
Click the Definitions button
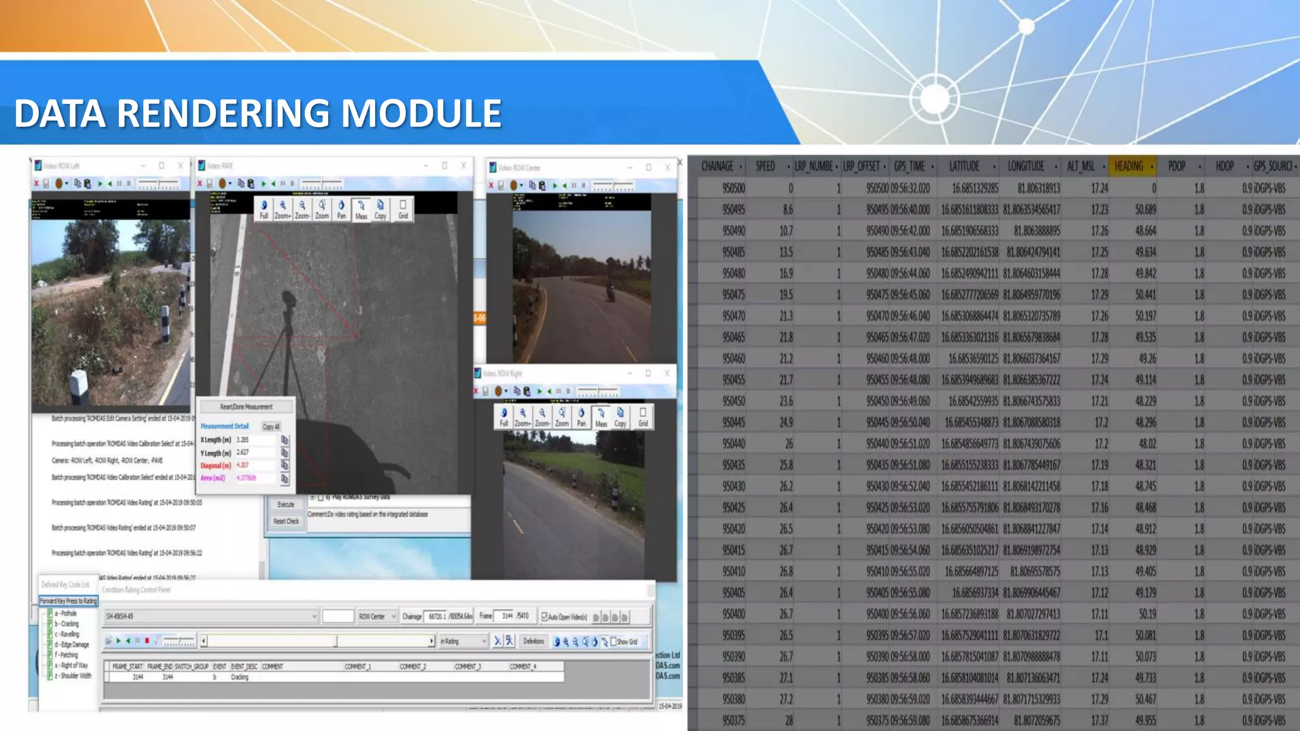[x=533, y=642]
